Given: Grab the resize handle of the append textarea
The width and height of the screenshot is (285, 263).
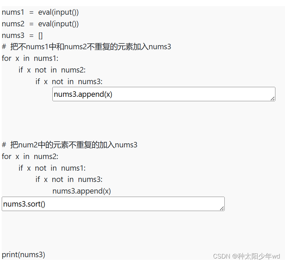Looking at the screenshot, I should tap(273, 98).
